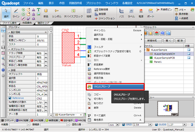Toggle the Reference checkbox in properties
The image size is (195, 132).
coord(10,98)
